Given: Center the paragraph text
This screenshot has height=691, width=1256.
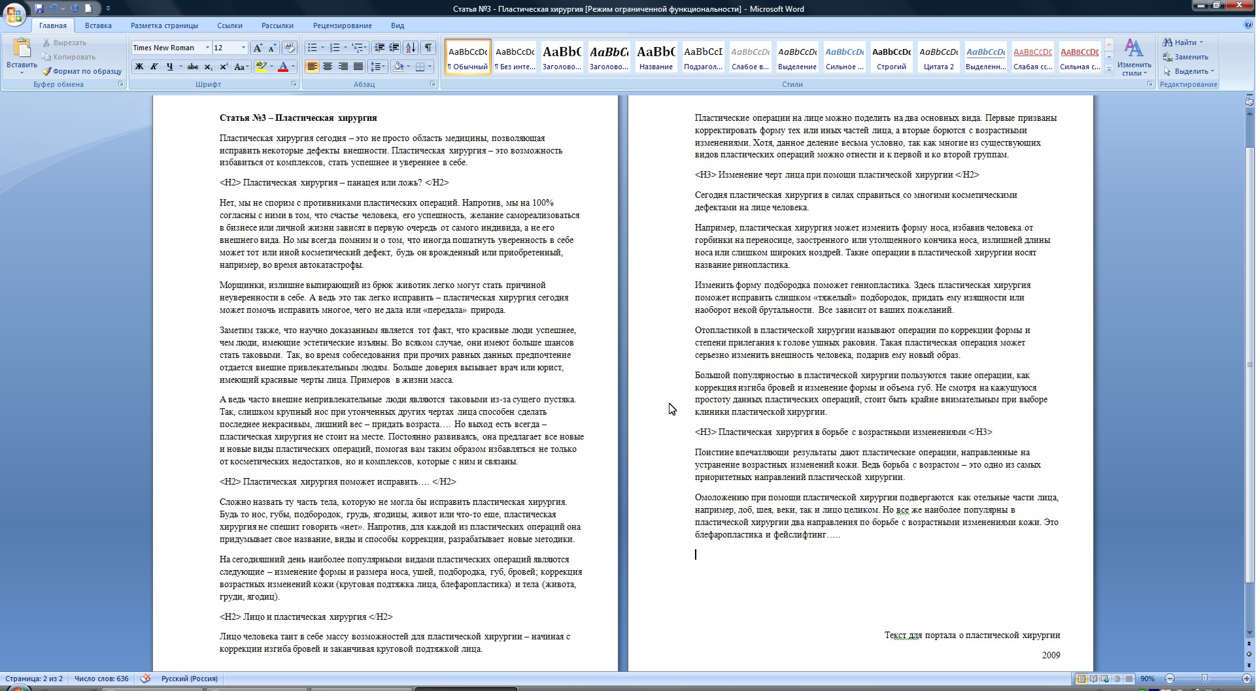Looking at the screenshot, I should [328, 67].
